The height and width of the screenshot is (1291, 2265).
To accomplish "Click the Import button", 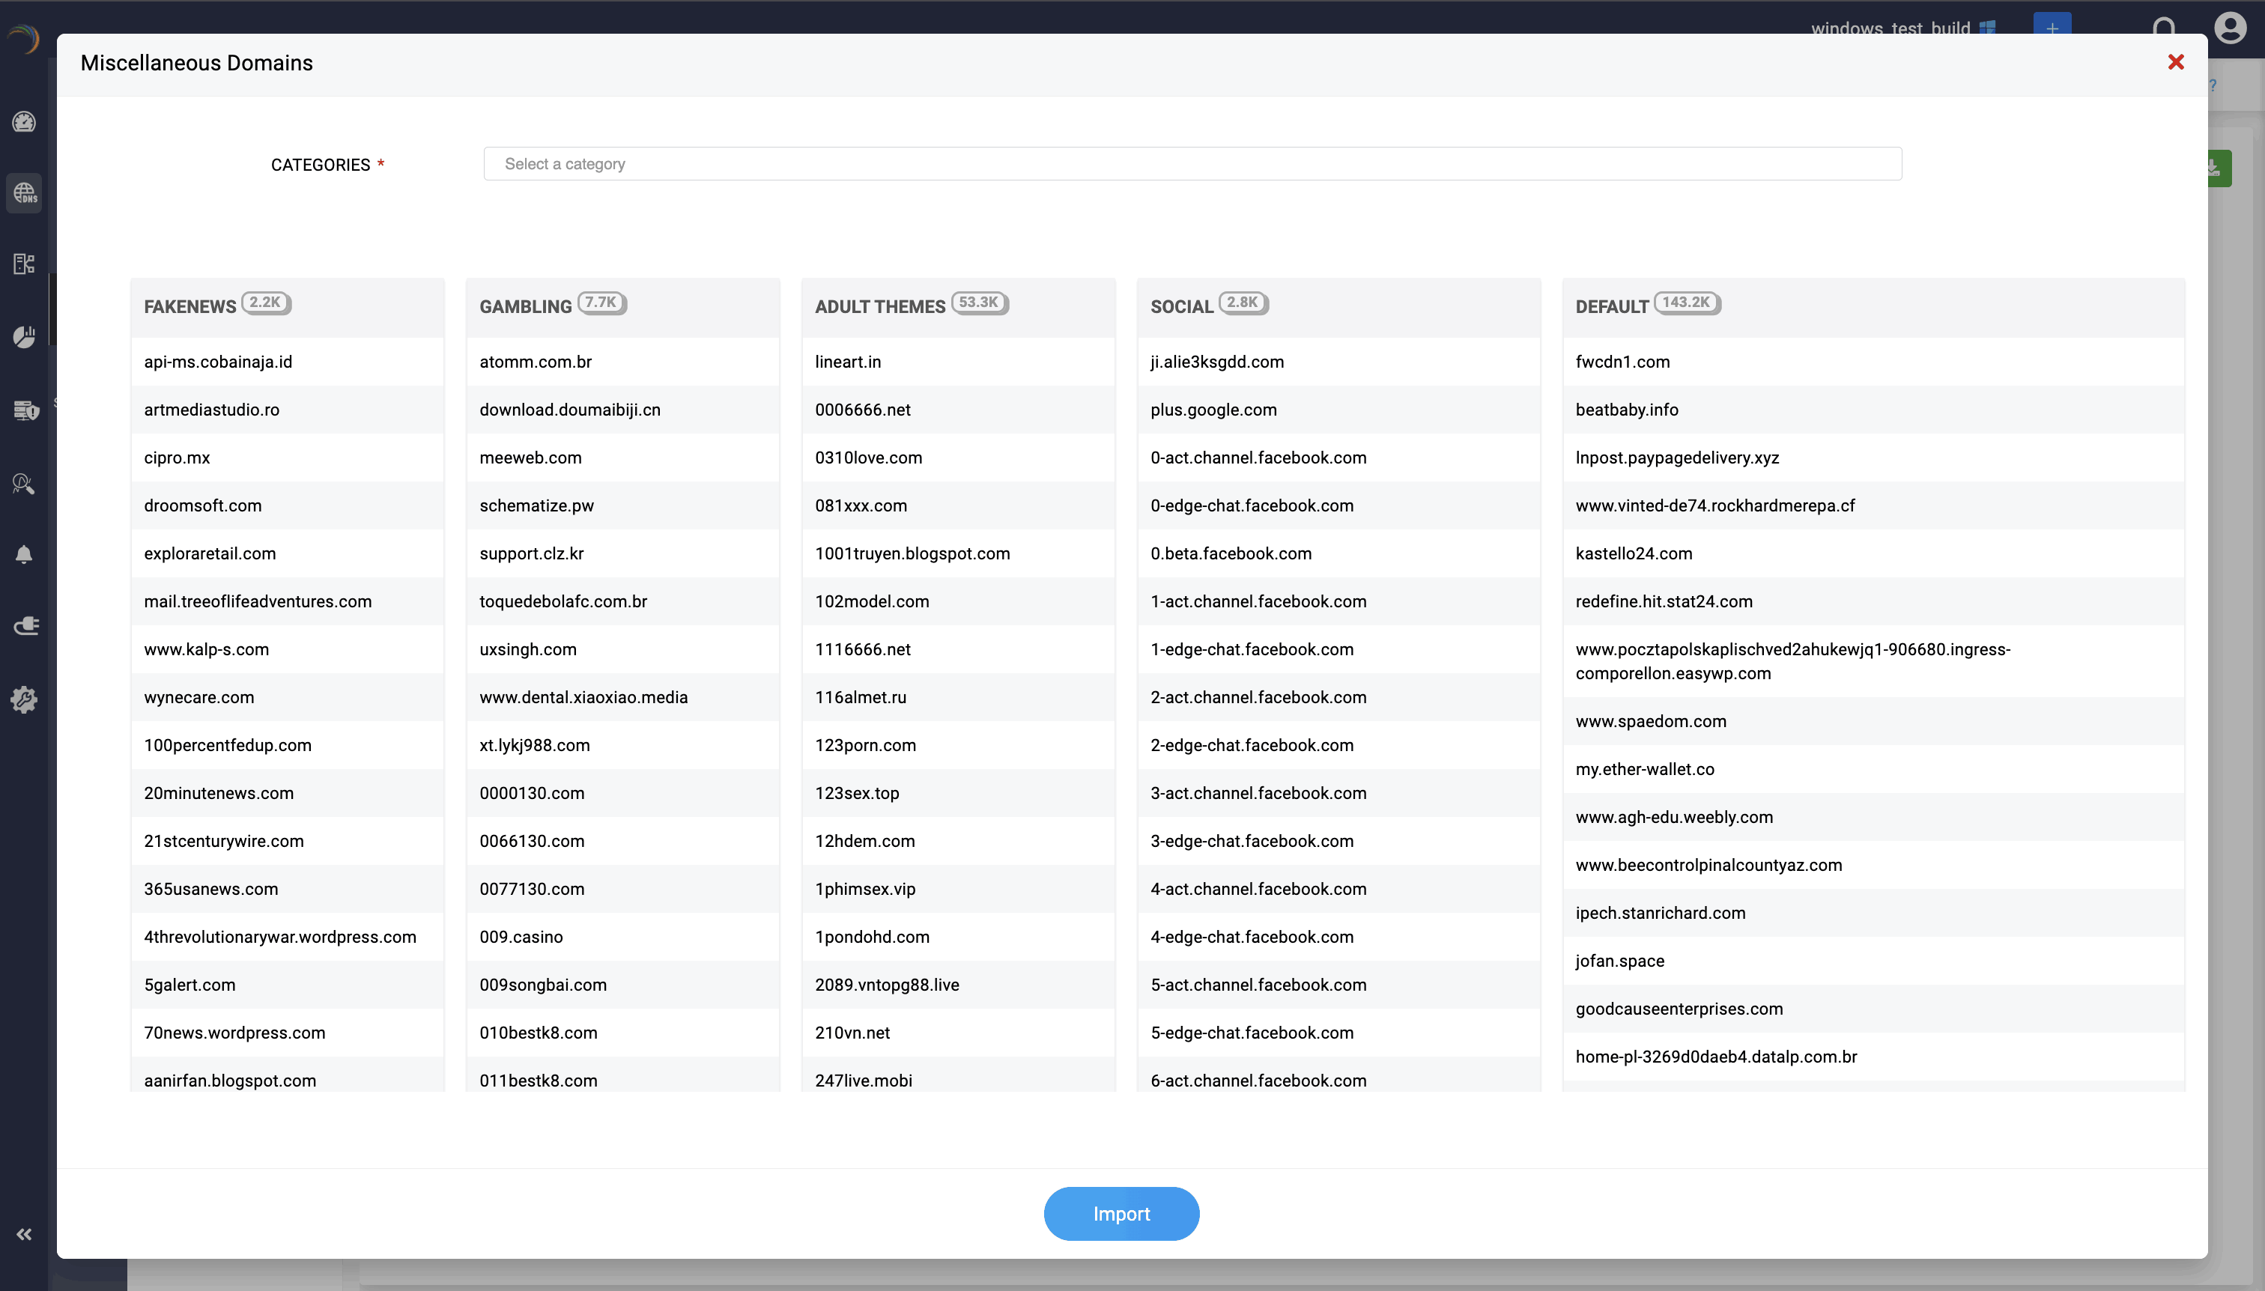I will click(x=1121, y=1213).
